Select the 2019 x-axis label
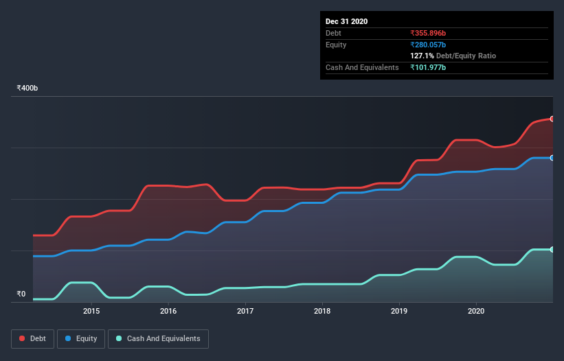Image resolution: width=564 pixels, height=361 pixels. (x=399, y=311)
